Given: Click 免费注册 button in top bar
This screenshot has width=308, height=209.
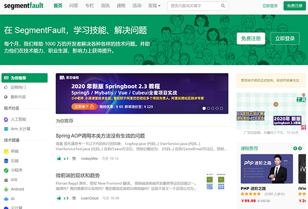Looking at the screenshot, I should click(x=295, y=6).
